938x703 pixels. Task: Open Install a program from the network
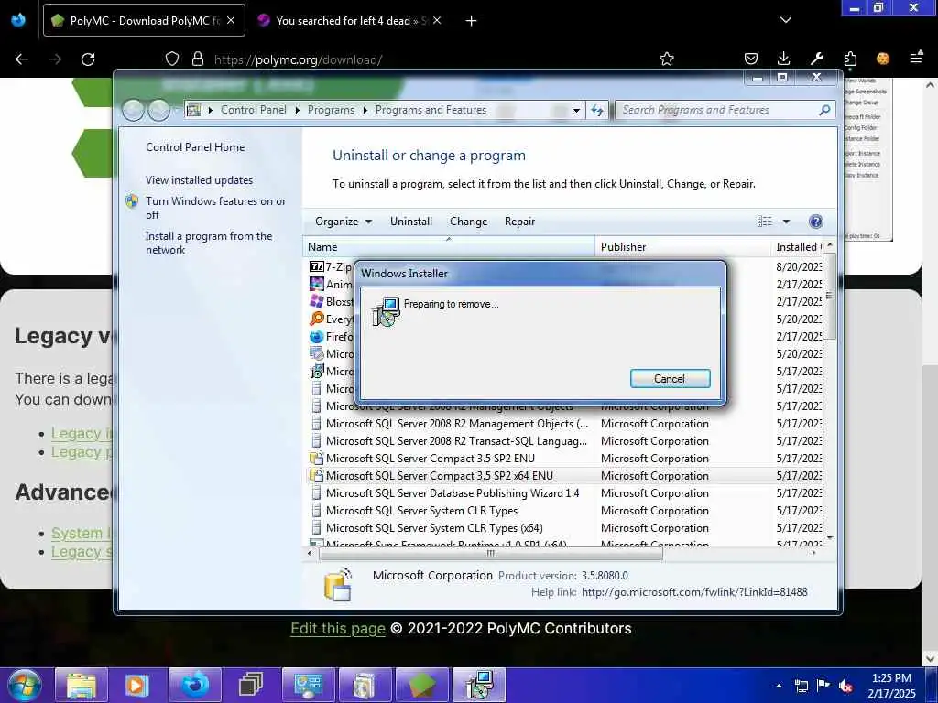209,243
